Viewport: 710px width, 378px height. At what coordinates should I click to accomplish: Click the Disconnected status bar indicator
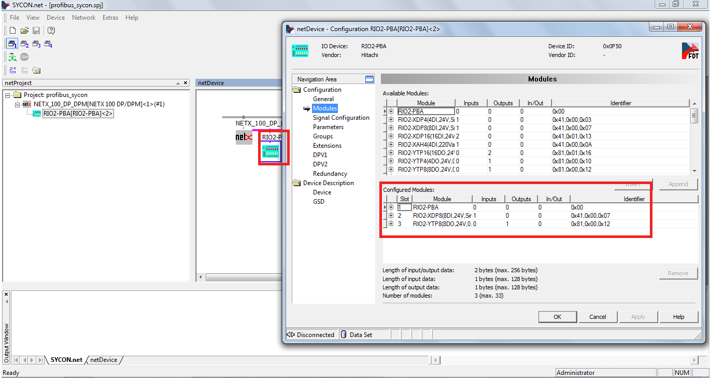click(x=310, y=335)
